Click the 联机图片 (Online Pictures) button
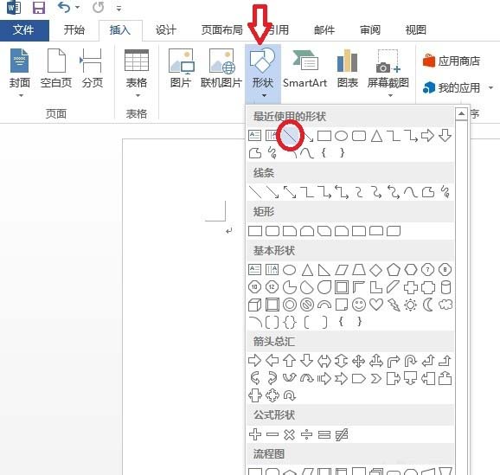The width and height of the screenshot is (500, 475). point(221,68)
